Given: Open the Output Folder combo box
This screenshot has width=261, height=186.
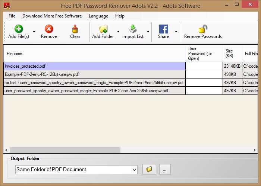Looking at the screenshot, I should click(76, 169).
